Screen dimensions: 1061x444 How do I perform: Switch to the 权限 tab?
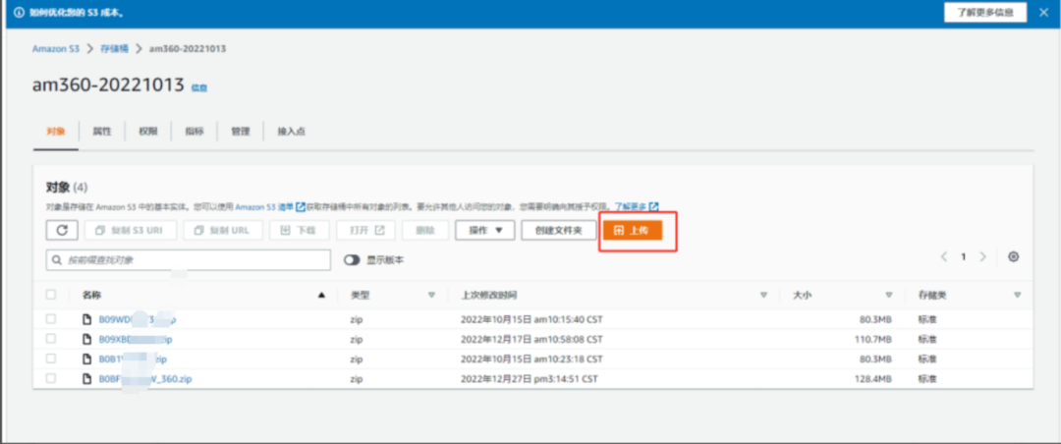(x=148, y=132)
